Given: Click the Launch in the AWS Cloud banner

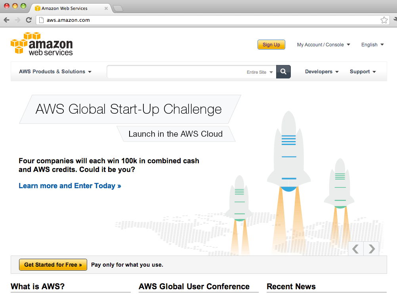Looking at the screenshot, I should click(x=176, y=134).
